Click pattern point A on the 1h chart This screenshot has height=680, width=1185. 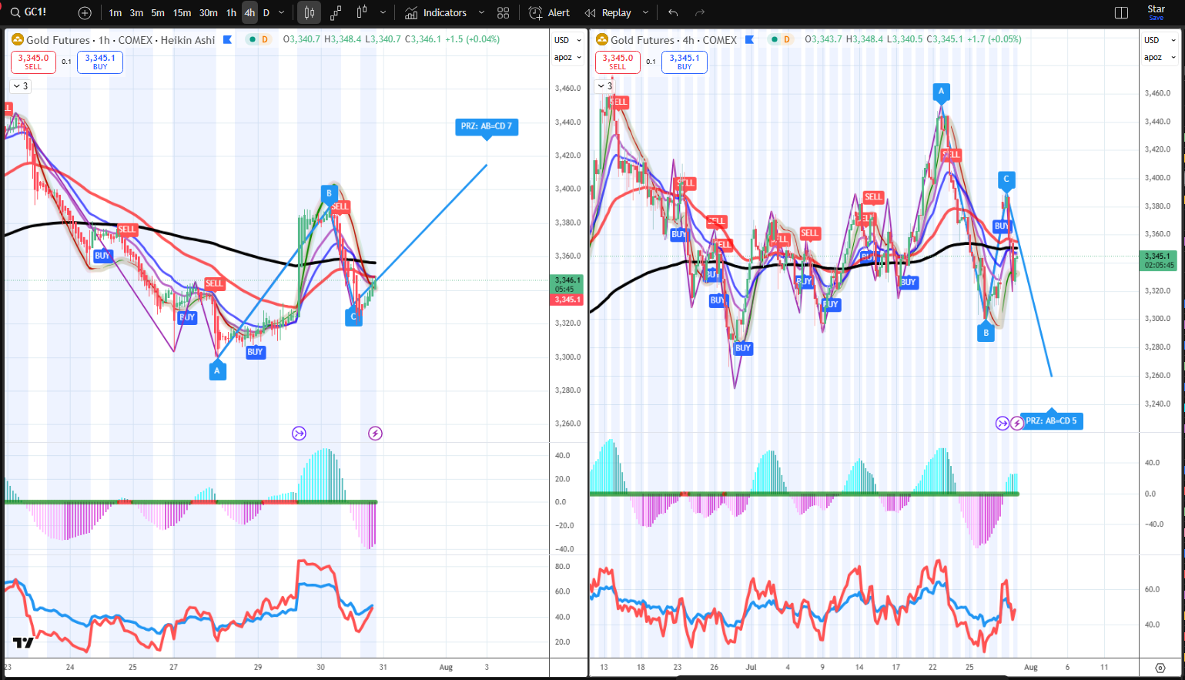coord(217,370)
